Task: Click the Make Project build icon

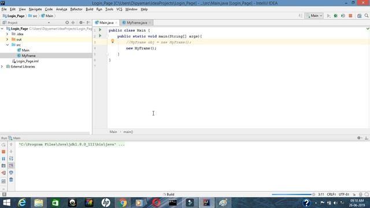Action: [x=300, y=16]
